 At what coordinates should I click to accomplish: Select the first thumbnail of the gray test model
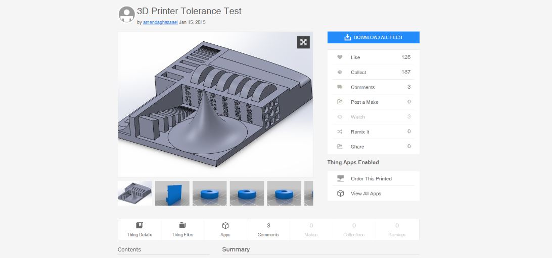pos(135,193)
